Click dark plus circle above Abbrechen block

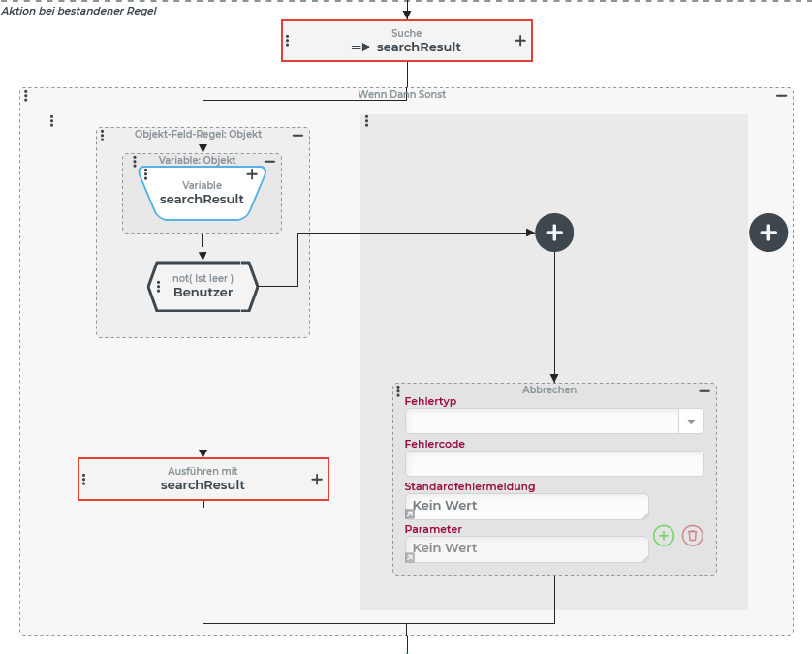coord(554,233)
